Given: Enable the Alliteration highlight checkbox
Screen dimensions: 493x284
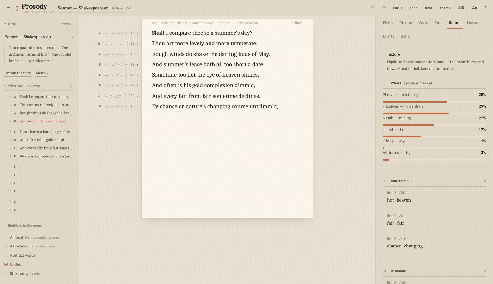Looking at the screenshot, I should tap(6, 237).
